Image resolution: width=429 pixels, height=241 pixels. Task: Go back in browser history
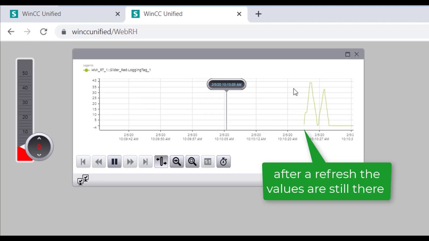point(11,31)
